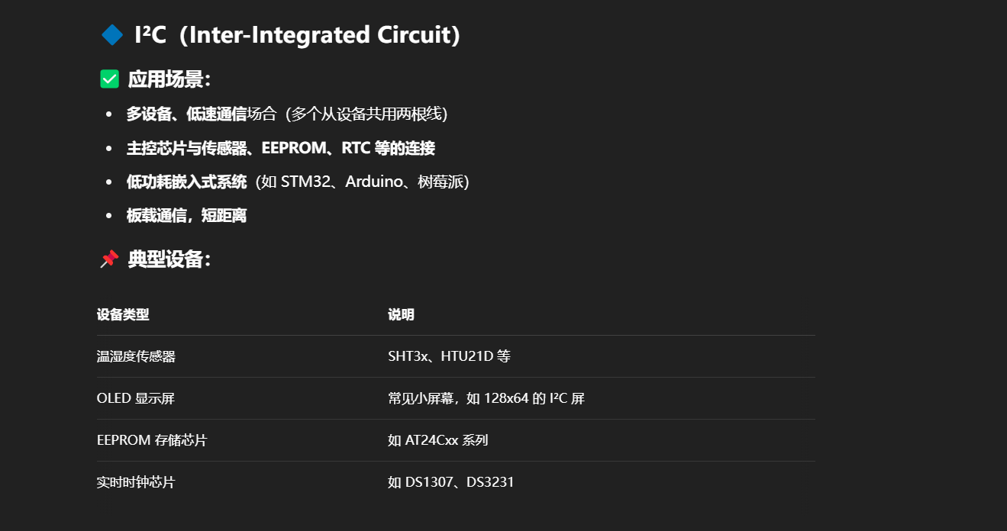
Task: Click the green checkmark icon next to 应用场景
Action: (x=110, y=79)
